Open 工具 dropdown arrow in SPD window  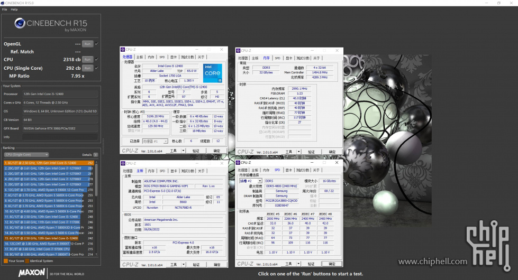pyautogui.click(x=298, y=264)
